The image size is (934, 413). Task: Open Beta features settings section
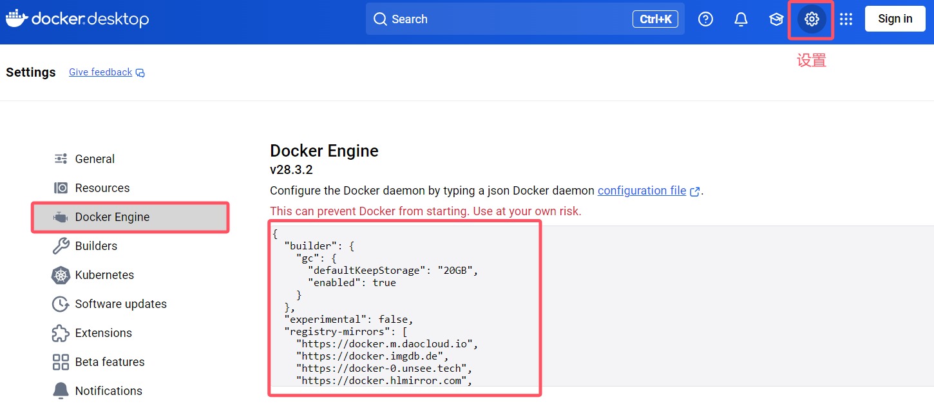110,362
